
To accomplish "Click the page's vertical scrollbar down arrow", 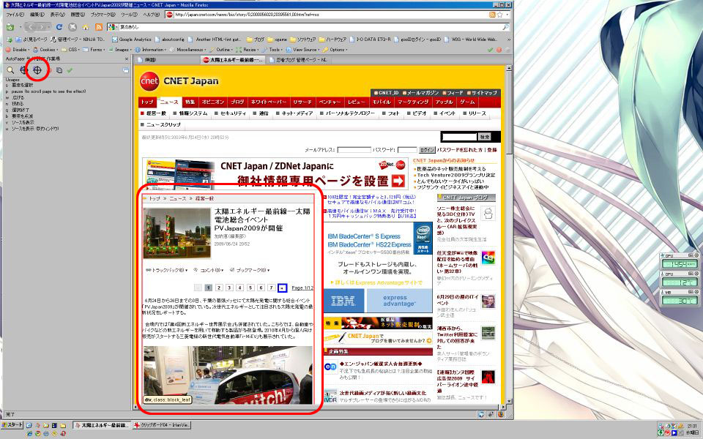I will tap(509, 402).
